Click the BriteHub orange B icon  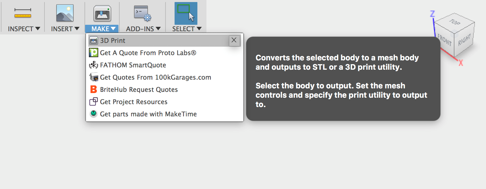coord(94,89)
